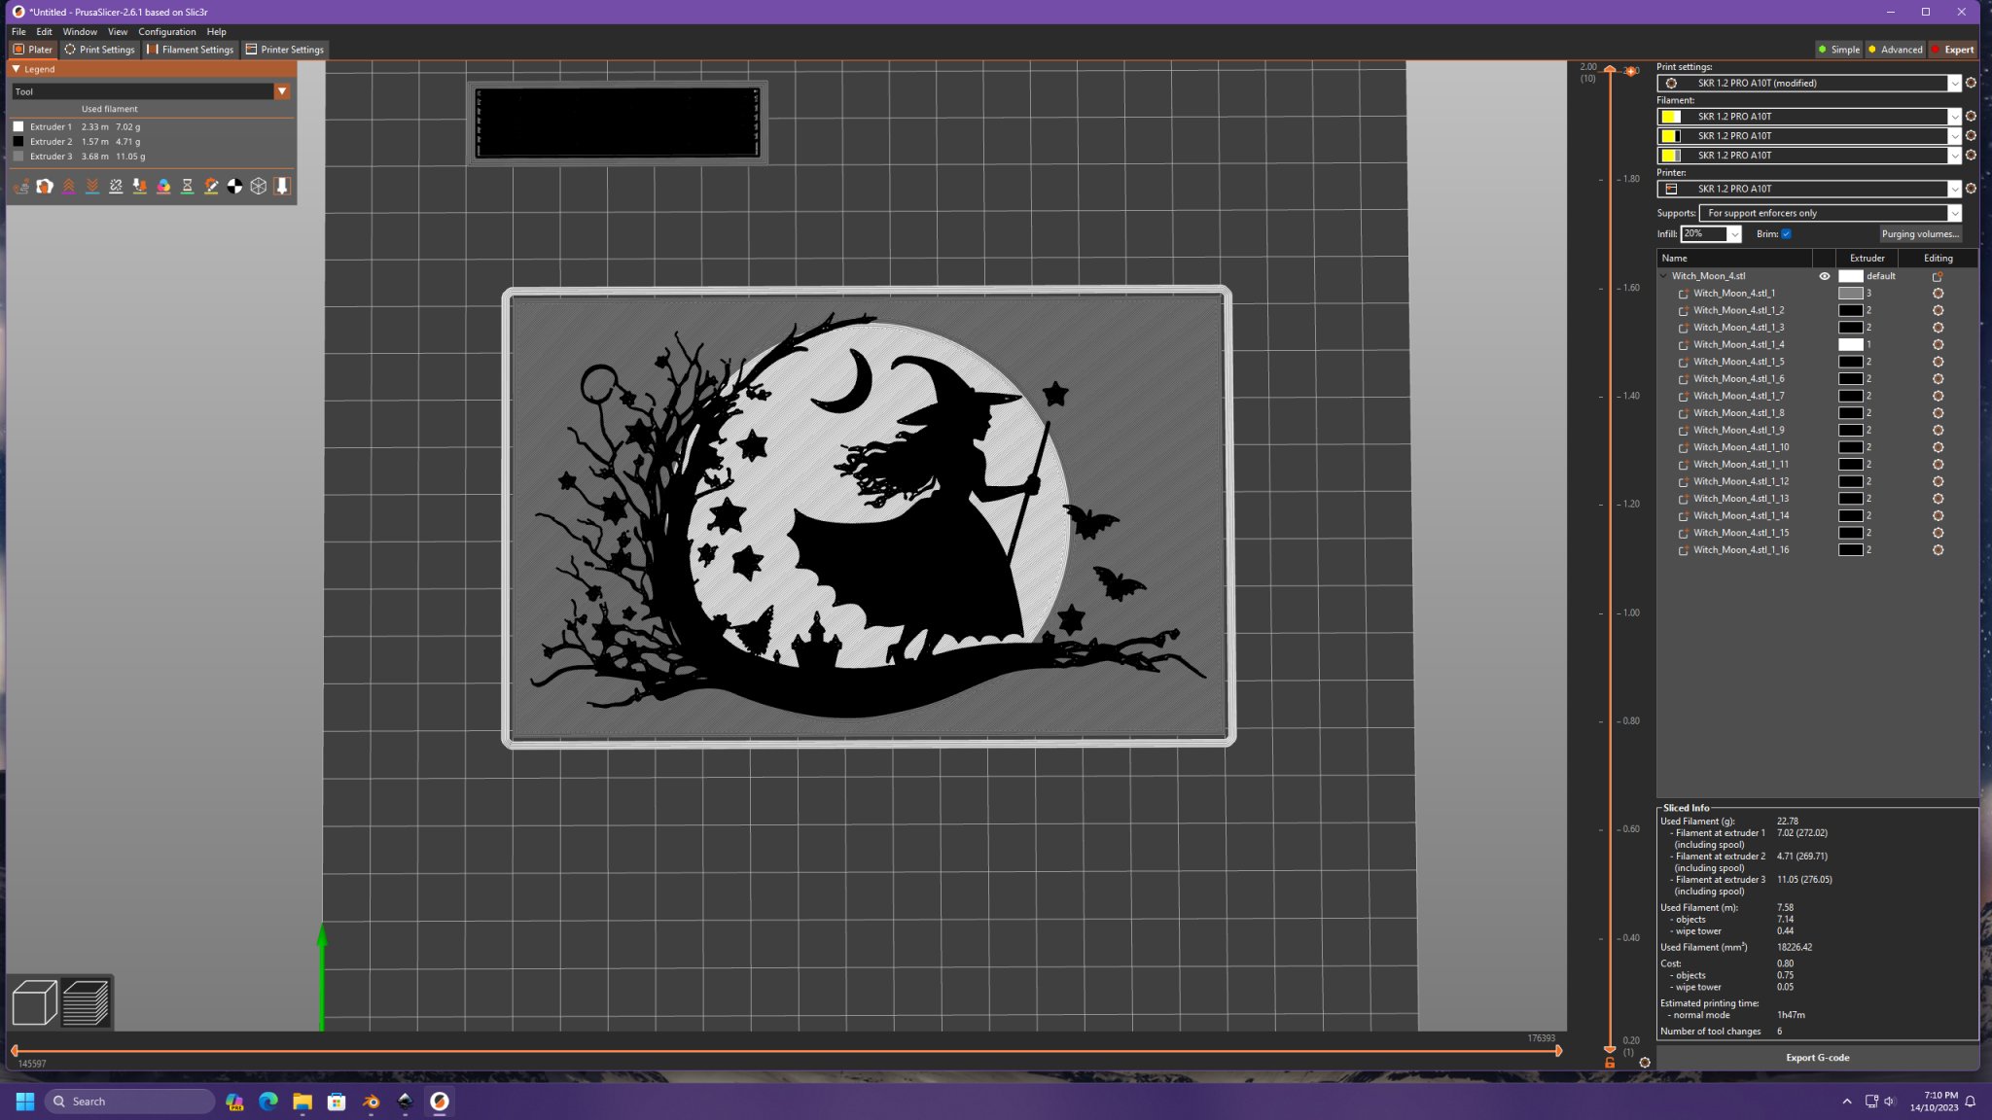Uncheck the Brim checkbox
This screenshot has height=1120, width=1992.
[x=1787, y=234]
